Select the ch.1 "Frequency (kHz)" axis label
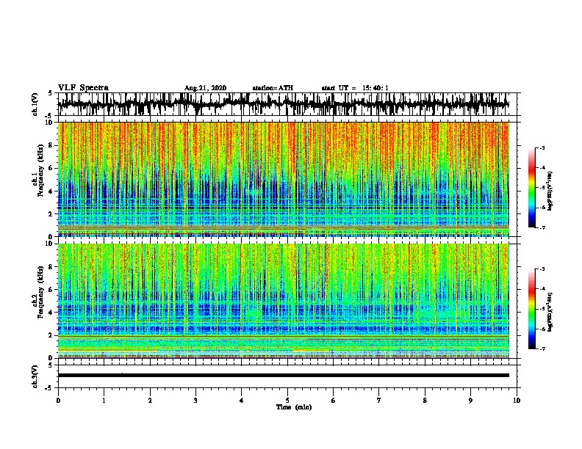Viewport: 582px width, 449px height. tap(40, 171)
